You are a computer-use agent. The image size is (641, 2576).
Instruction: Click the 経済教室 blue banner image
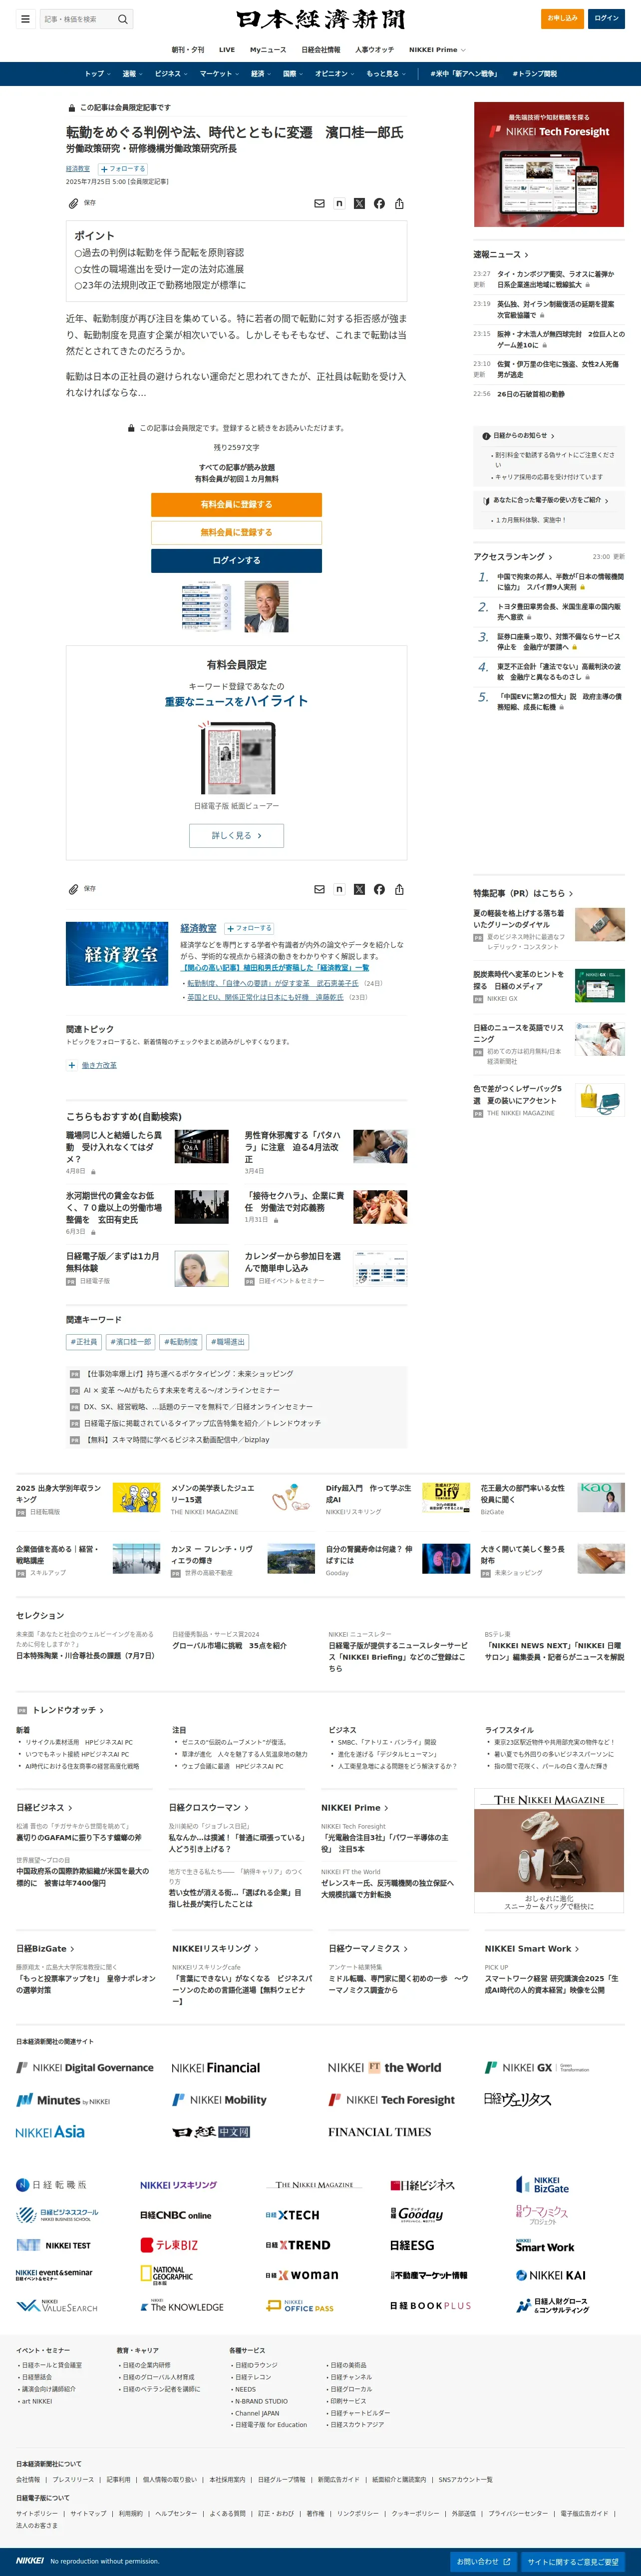[x=117, y=954]
